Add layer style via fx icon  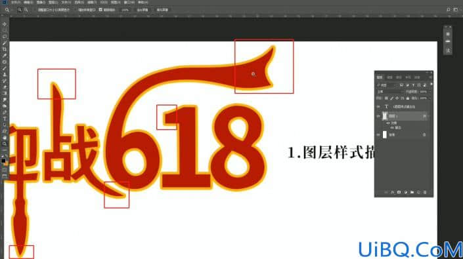393,192
